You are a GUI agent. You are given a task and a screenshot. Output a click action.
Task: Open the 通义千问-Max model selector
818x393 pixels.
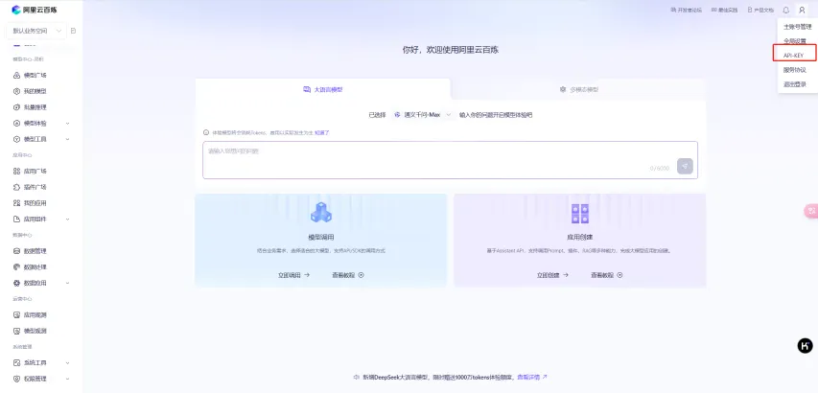[422, 115]
